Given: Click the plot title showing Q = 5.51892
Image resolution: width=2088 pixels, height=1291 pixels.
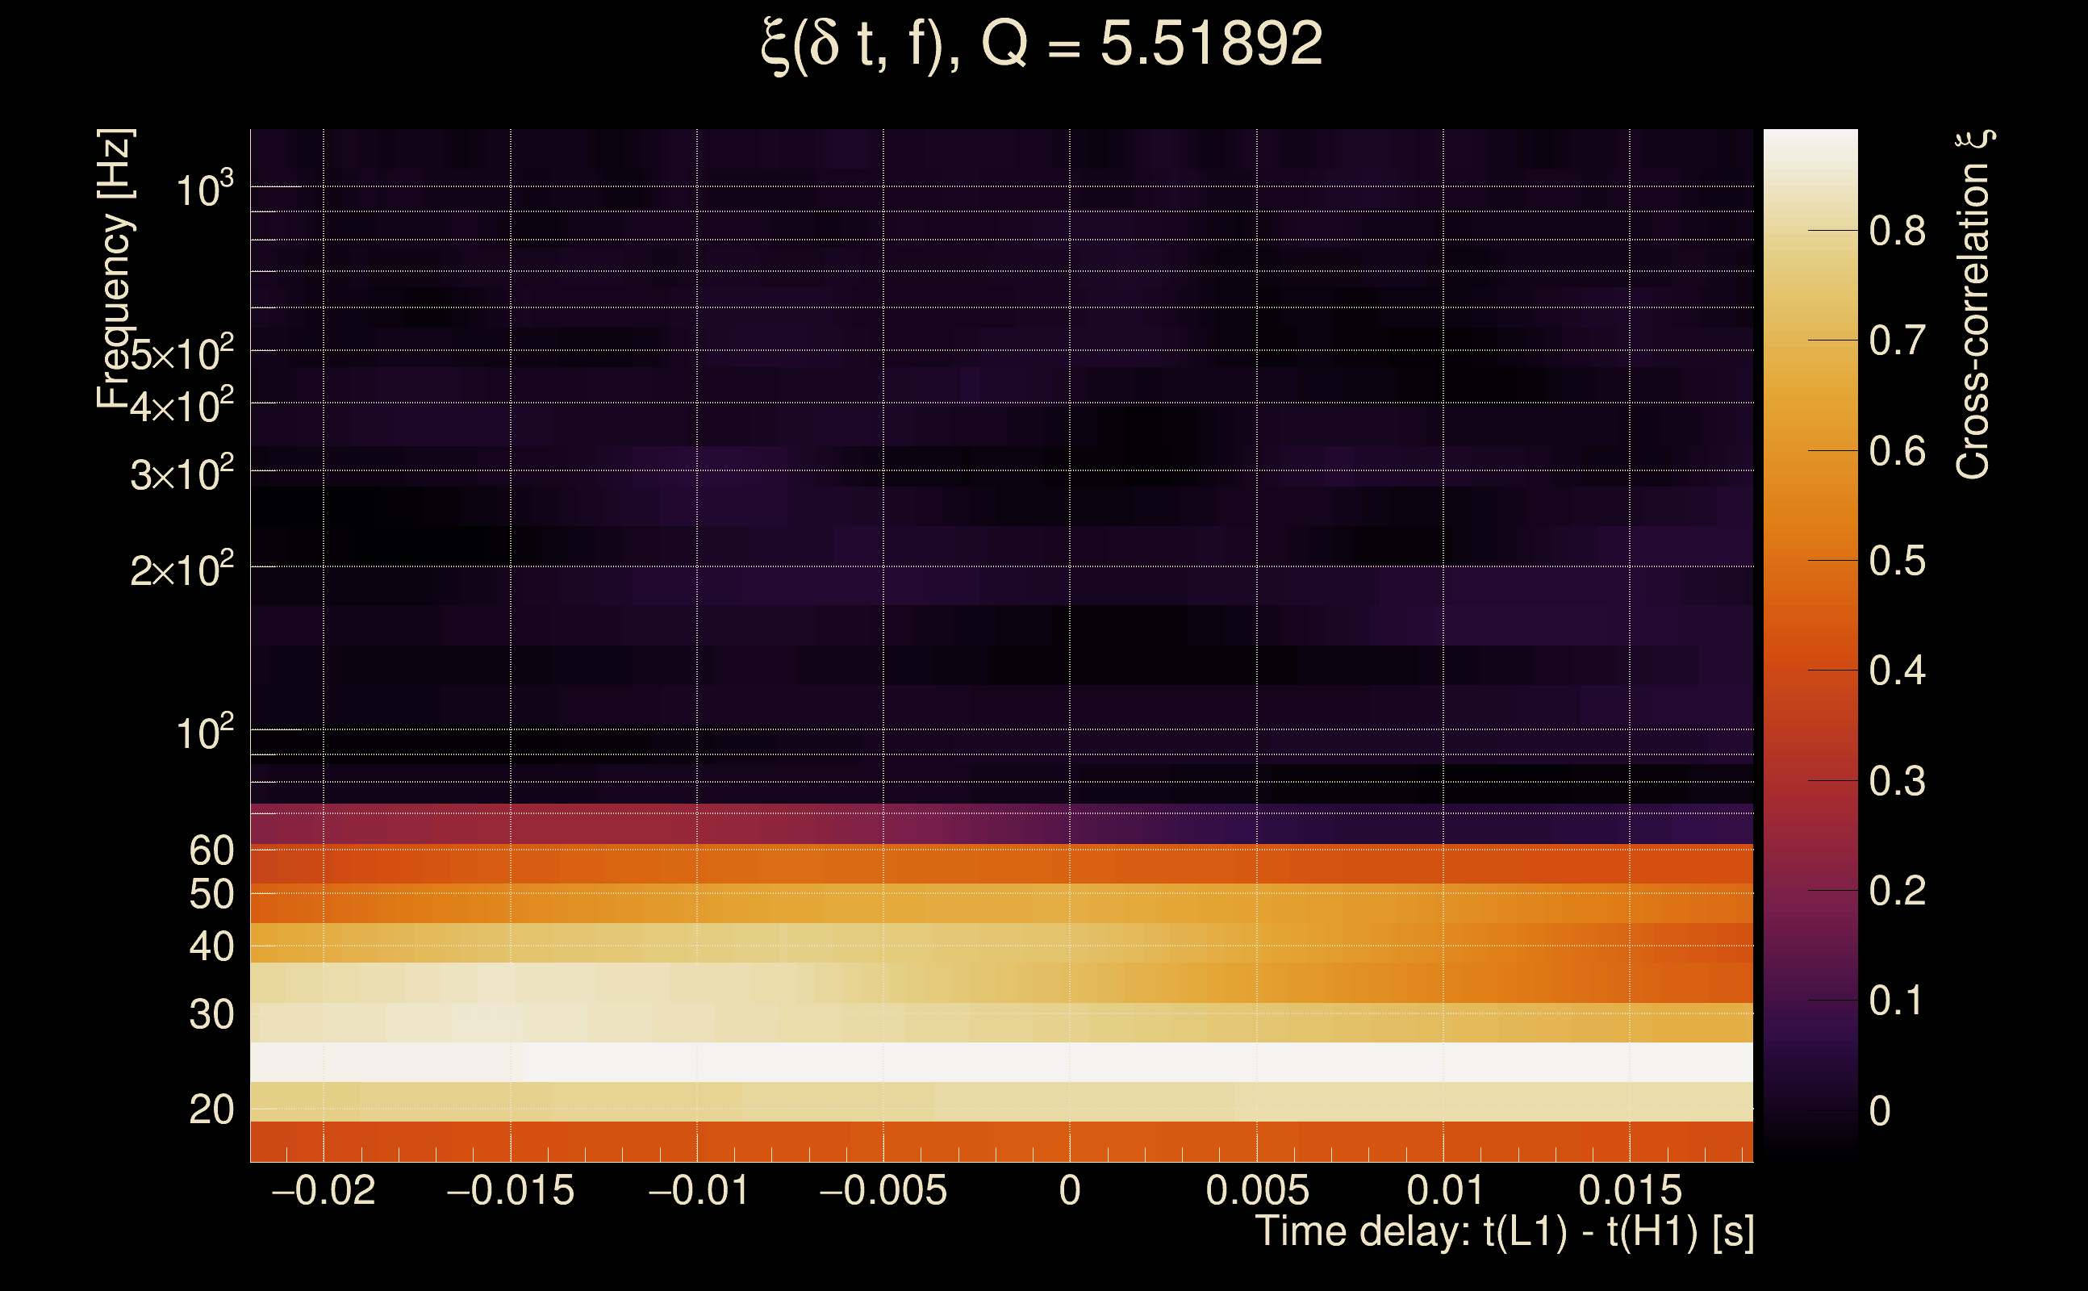Looking at the screenshot, I should [x=1042, y=44].
